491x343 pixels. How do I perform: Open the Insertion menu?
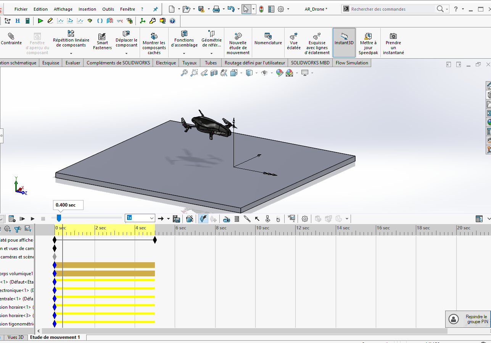pos(87,9)
